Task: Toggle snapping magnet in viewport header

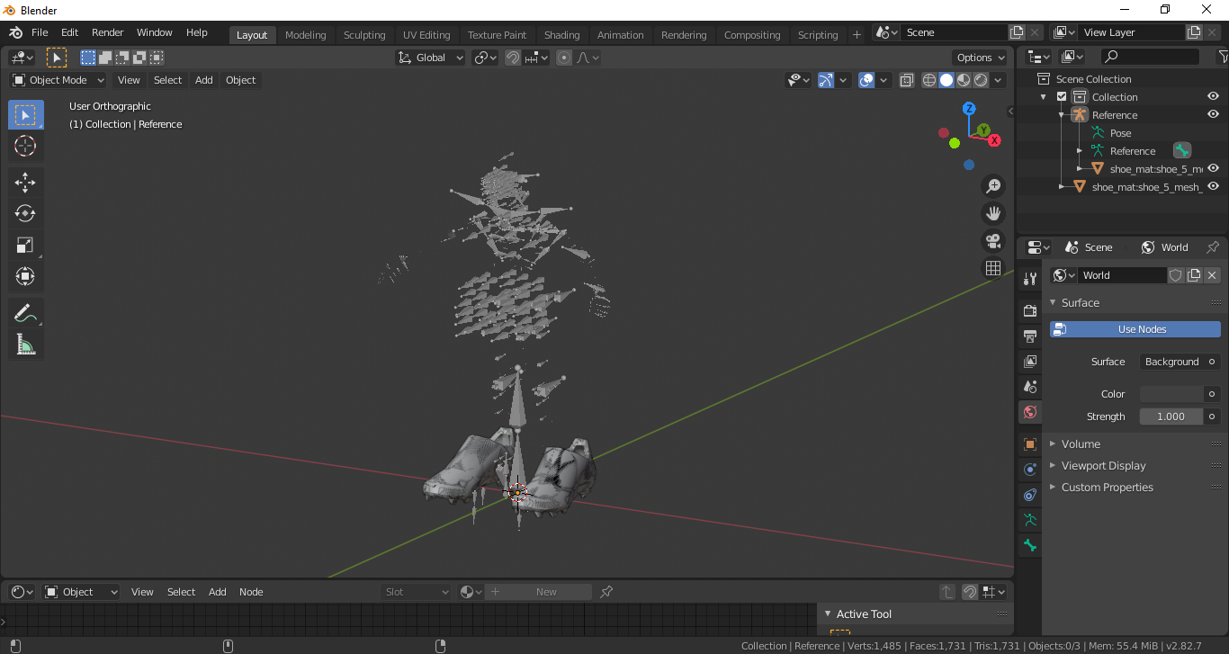Action: [512, 58]
